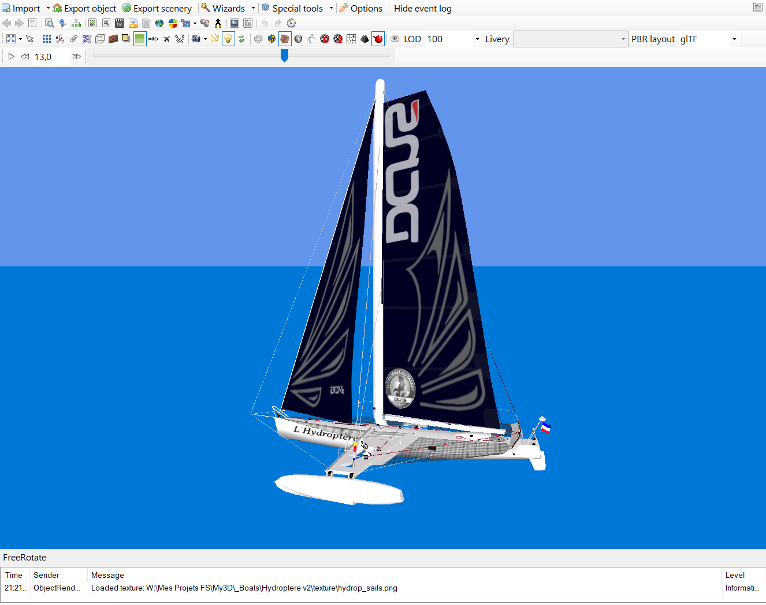This screenshot has height=605, width=766.
Task: Toggle the brick wall icon
Action: click(x=113, y=39)
